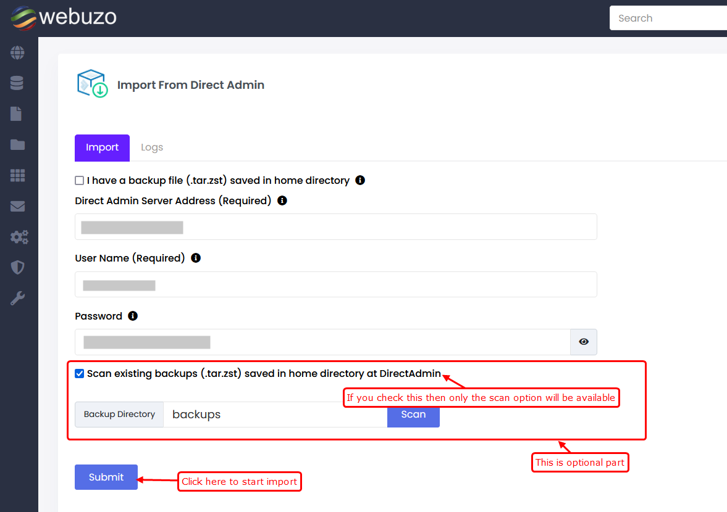This screenshot has height=512, width=727.
Task: Click the Direct Admin Server Address field
Action: (335, 227)
